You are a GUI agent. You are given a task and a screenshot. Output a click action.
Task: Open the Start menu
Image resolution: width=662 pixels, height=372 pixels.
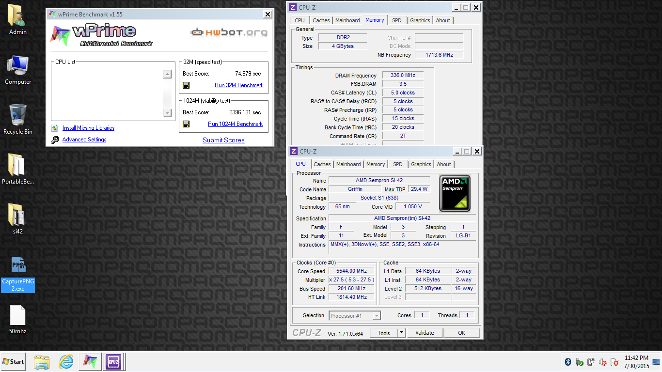coord(13,362)
